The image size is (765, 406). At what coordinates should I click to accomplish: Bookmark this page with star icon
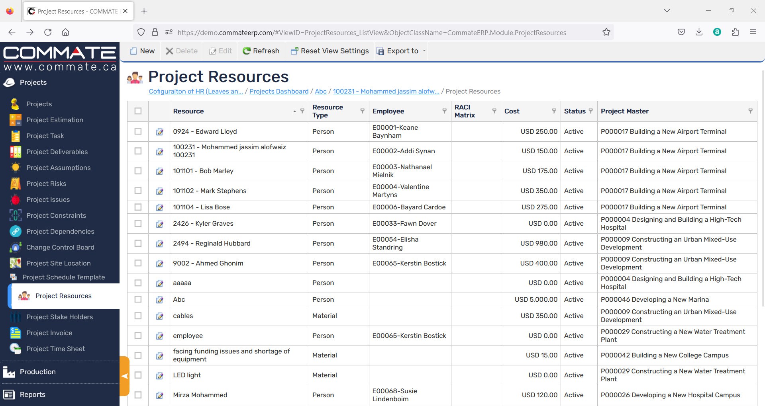tap(606, 32)
